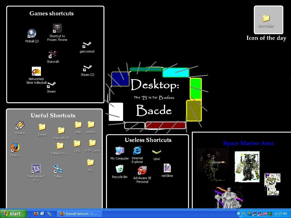
Task: Expand hidden system tray icons arrow
Action: click(x=239, y=214)
